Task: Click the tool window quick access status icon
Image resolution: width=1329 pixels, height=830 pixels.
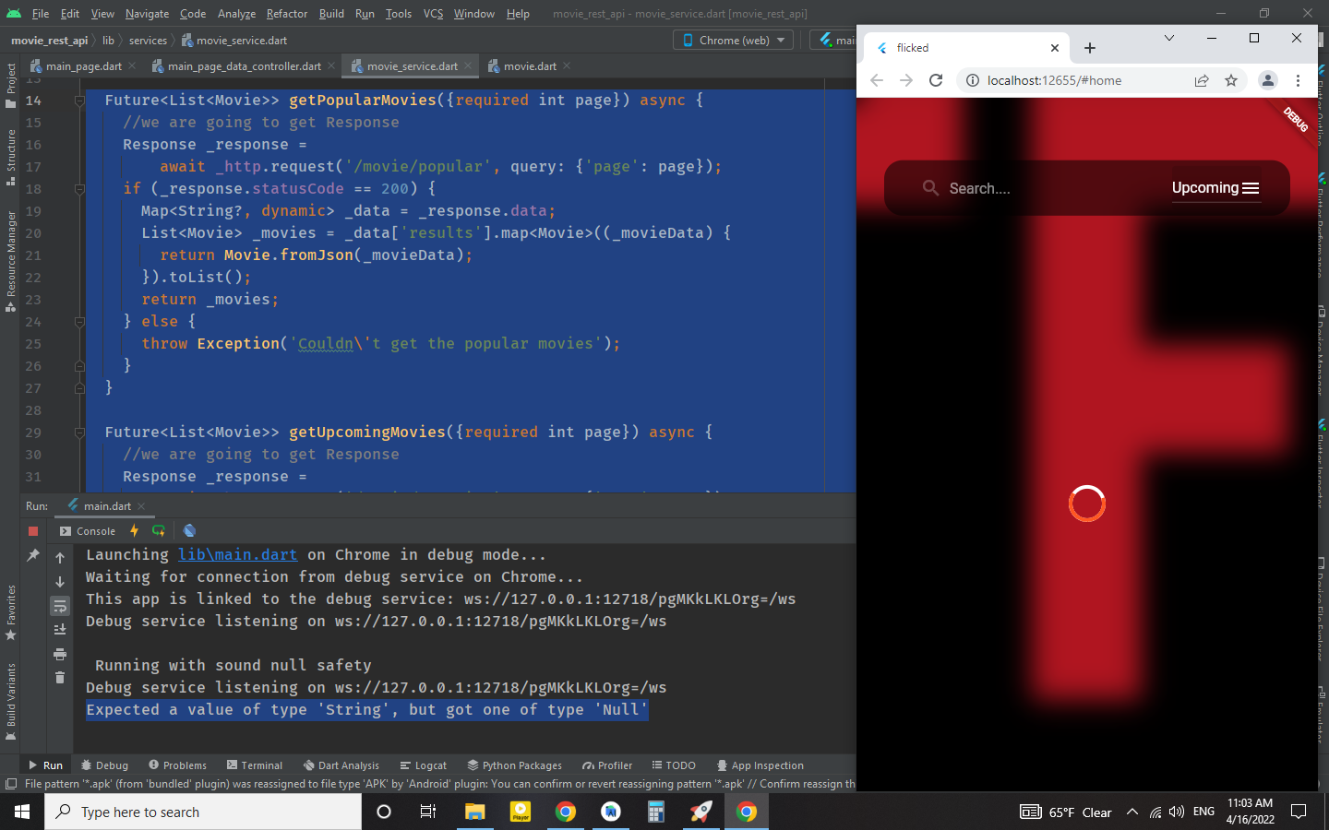Action: [x=11, y=784]
